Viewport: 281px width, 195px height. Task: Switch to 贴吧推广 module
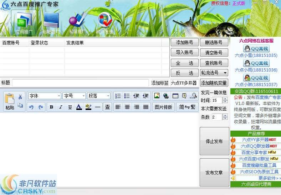(x=51, y=23)
